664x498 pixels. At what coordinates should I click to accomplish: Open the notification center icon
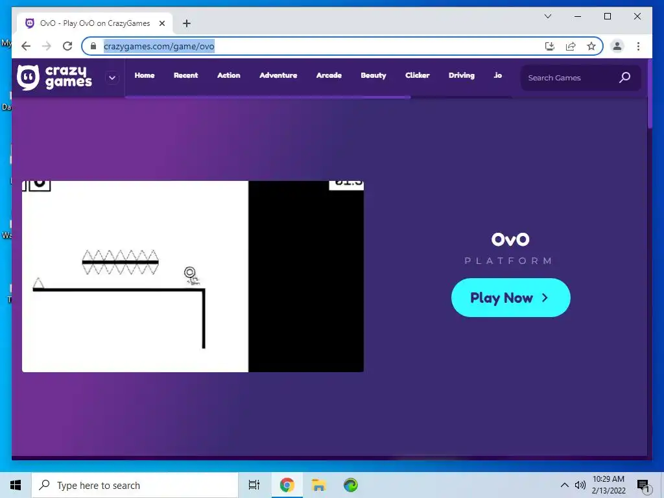[643, 486]
